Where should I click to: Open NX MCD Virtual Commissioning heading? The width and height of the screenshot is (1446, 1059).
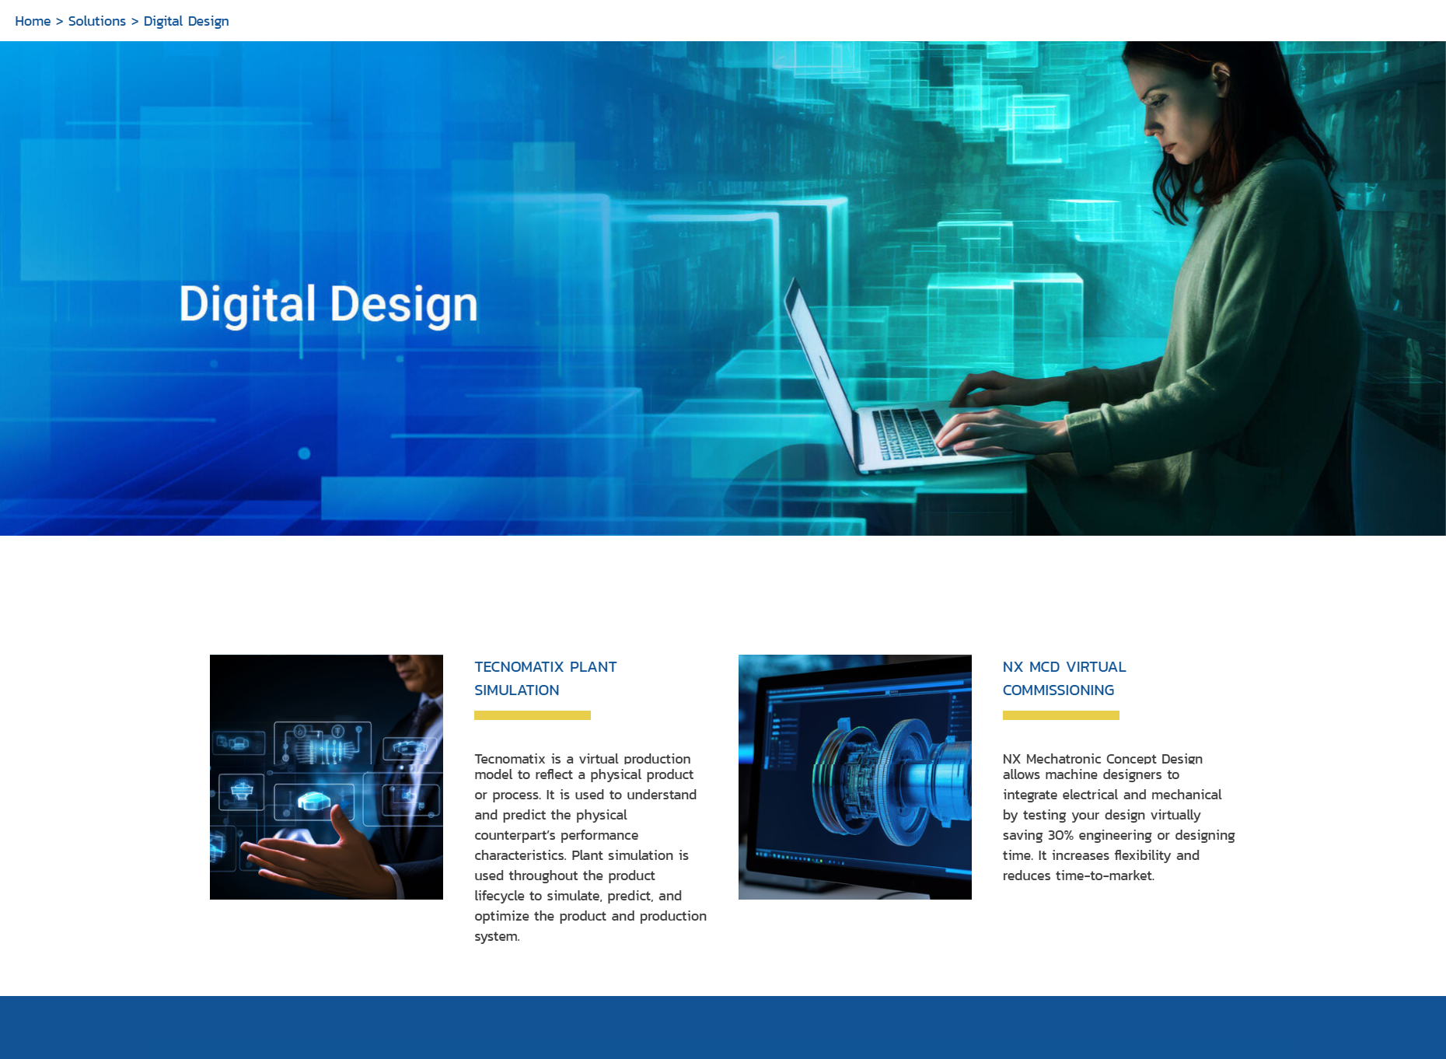[1064, 678]
